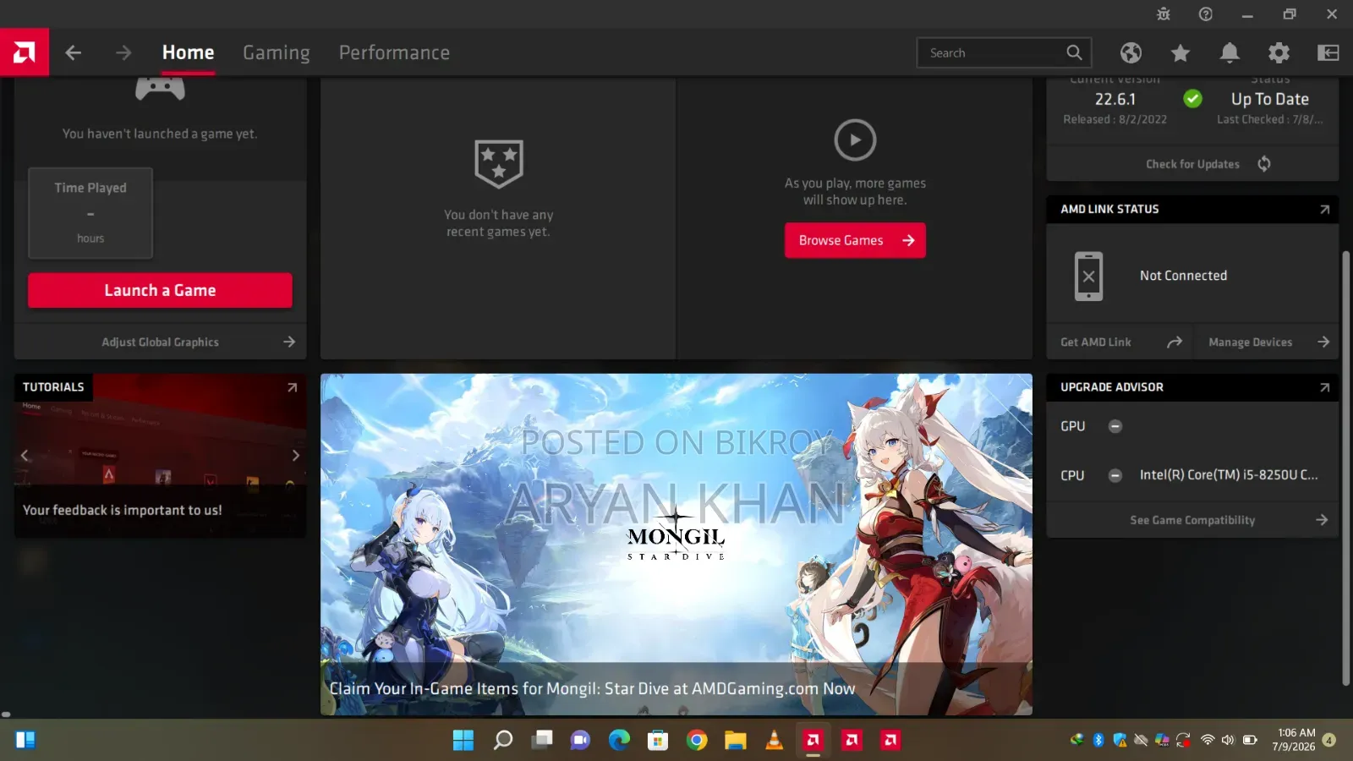Click Check for Updates
The width and height of the screenshot is (1353, 761).
(1192, 164)
